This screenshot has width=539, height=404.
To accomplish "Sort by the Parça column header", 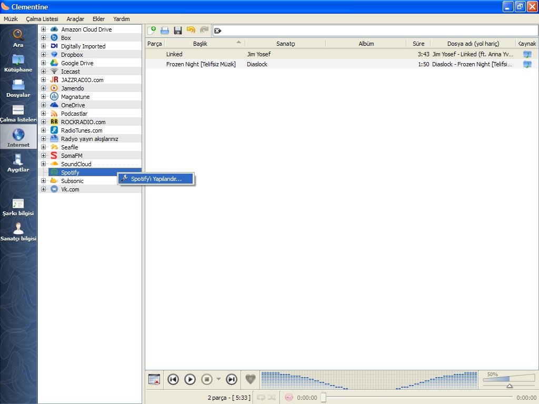I will (x=155, y=44).
